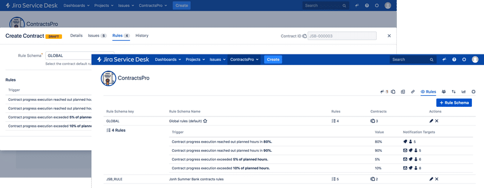Click the contracts icon showing 3 in GLOBAL row

click(x=373, y=121)
